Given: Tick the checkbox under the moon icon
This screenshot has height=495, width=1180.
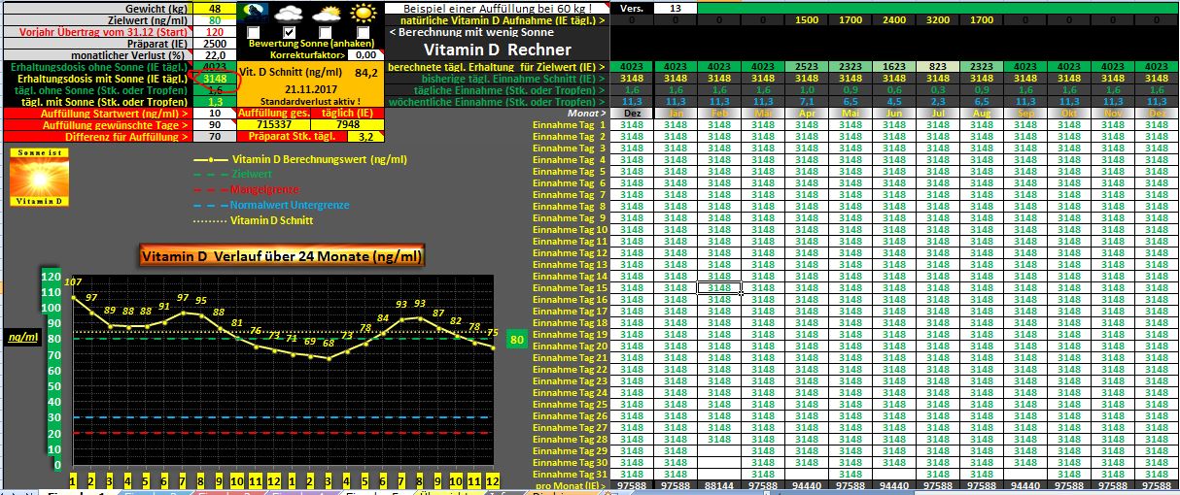Looking at the screenshot, I should [x=254, y=32].
